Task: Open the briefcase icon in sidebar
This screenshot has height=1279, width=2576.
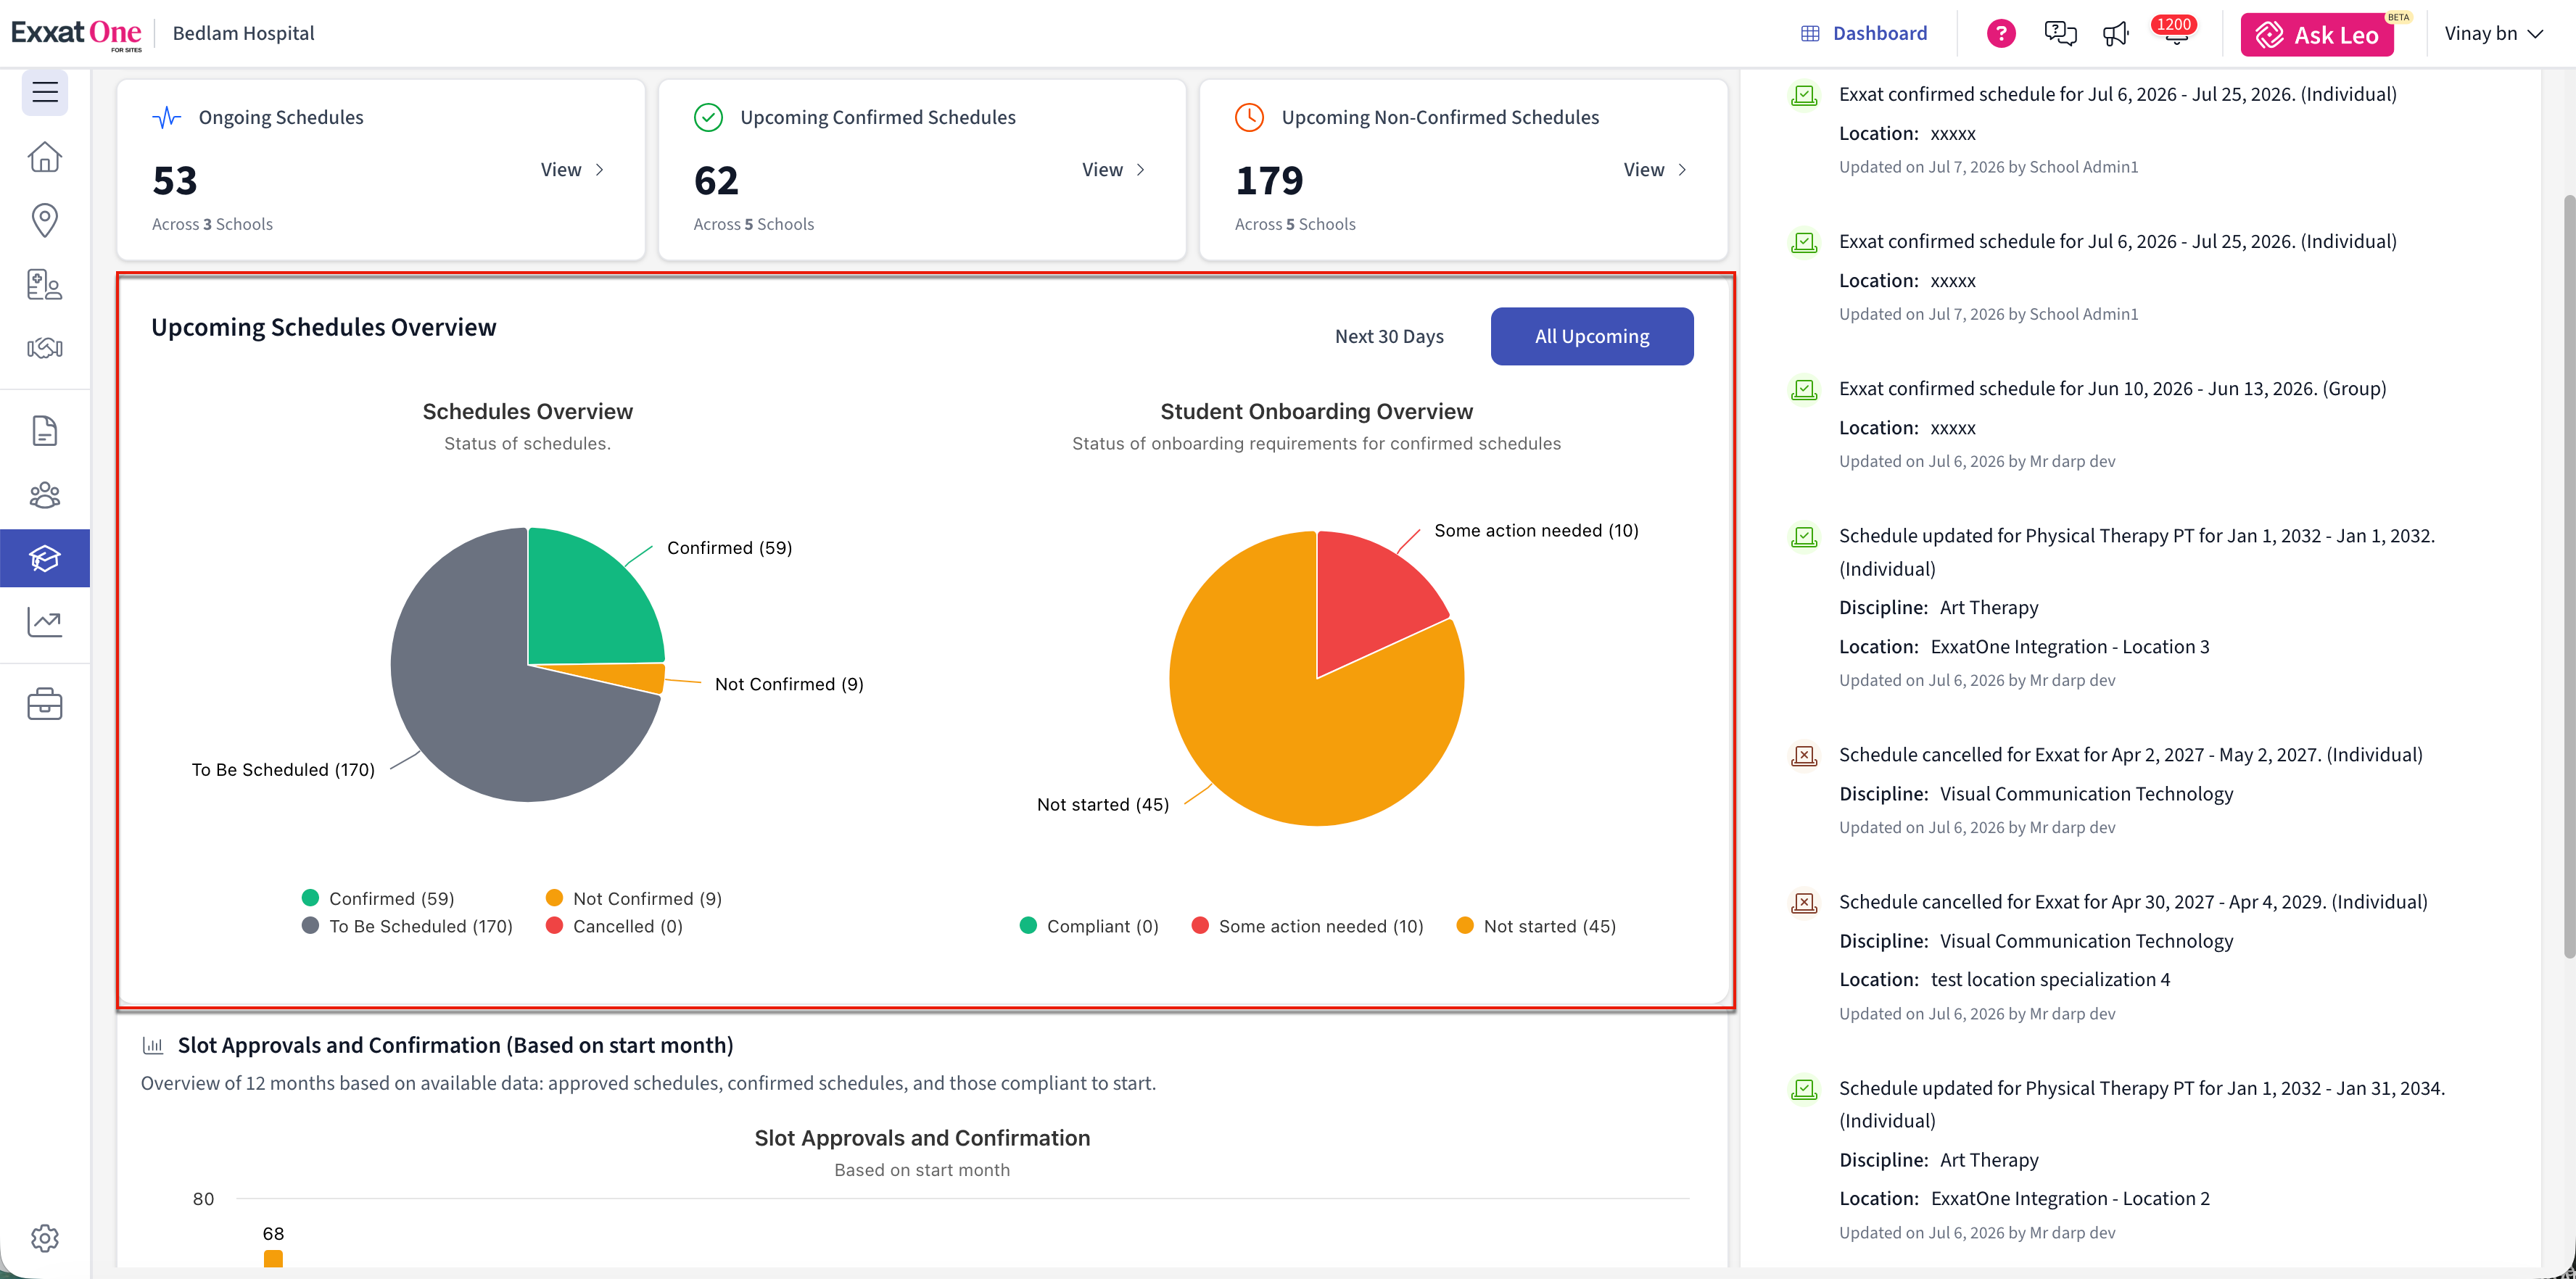Action: coord(45,704)
